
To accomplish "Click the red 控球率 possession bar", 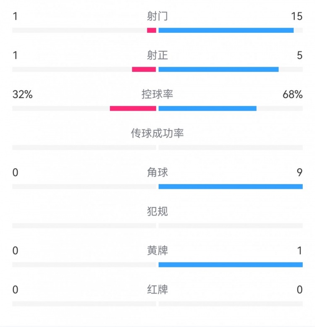I will (133, 108).
